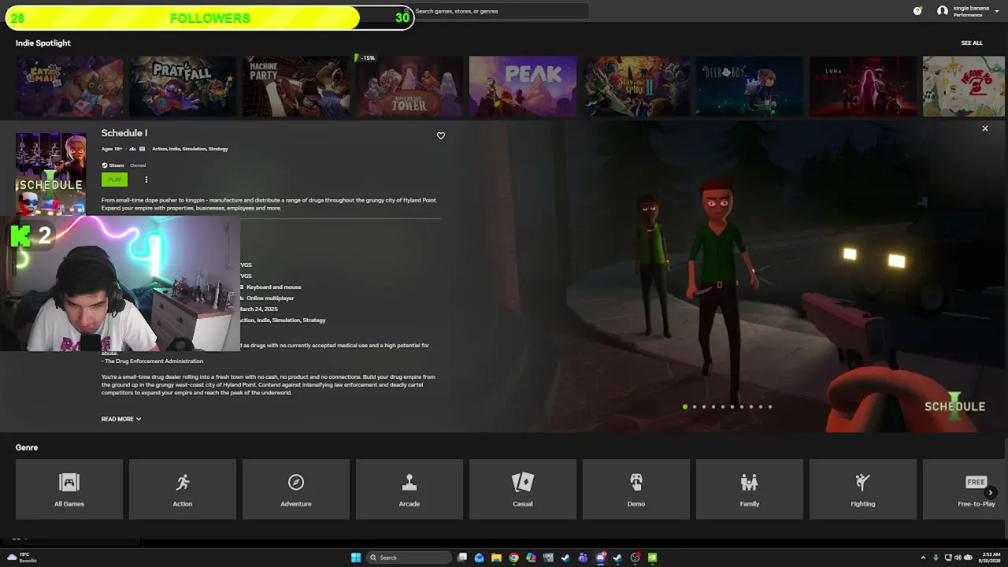Image resolution: width=1008 pixels, height=567 pixels.
Task: Select the Adventure genre tile
Action: [x=296, y=489]
